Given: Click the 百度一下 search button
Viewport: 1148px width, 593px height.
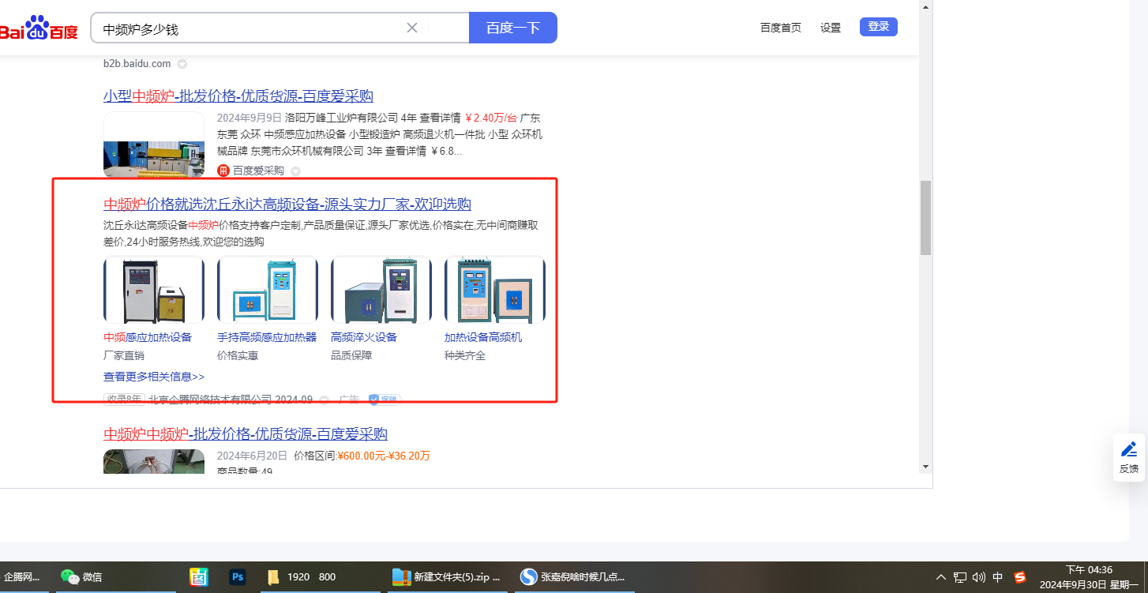Looking at the screenshot, I should (x=513, y=28).
